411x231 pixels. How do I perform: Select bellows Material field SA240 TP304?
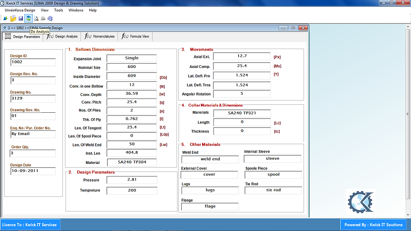click(132, 162)
